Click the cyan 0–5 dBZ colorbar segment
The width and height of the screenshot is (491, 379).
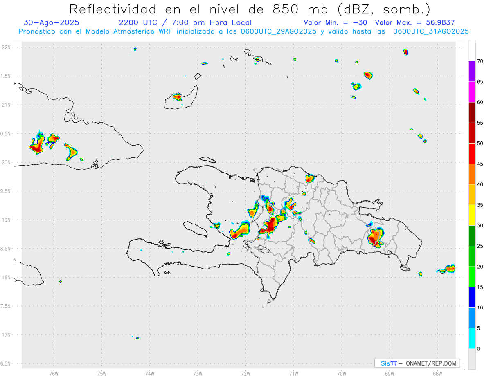[472, 338]
